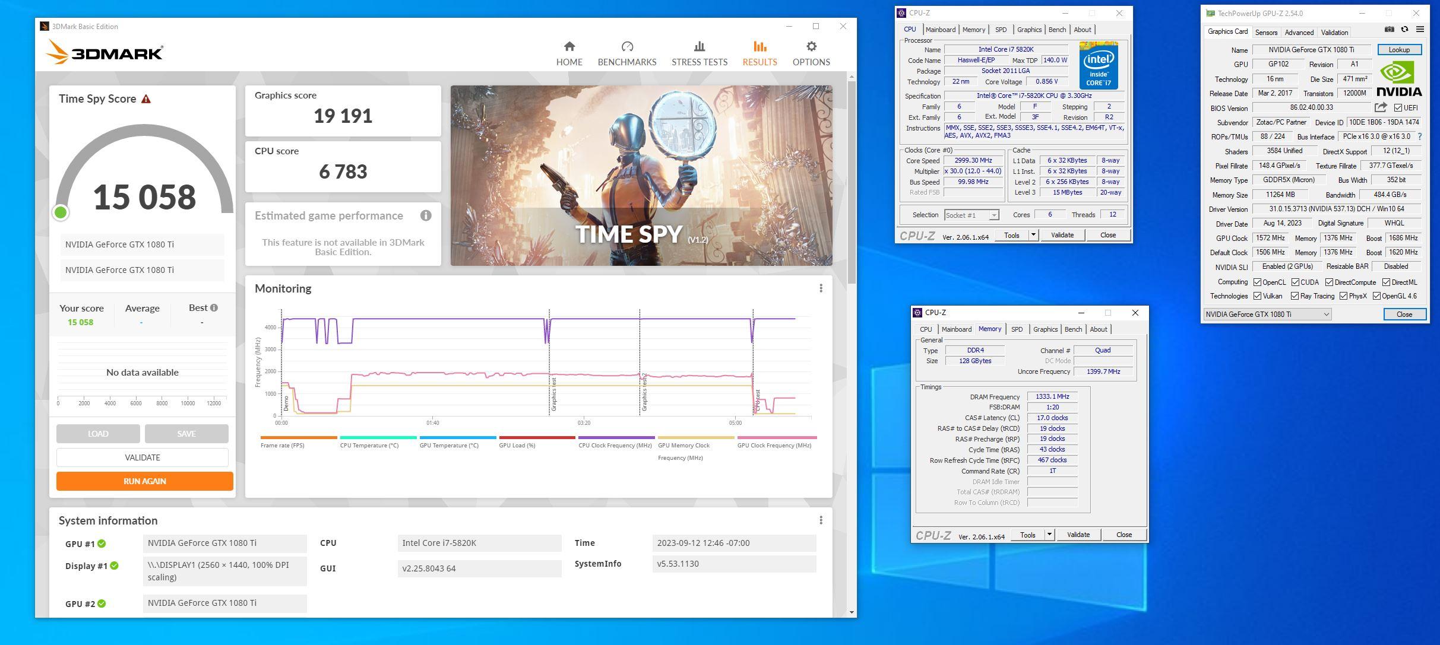Viewport: 1440px width, 645px height.
Task: Click the Tools button in top CPU-Z window
Action: [1012, 235]
